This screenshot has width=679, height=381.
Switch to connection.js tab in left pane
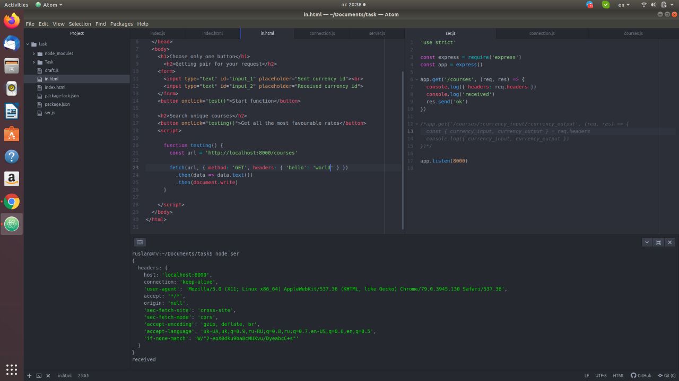tap(322, 33)
